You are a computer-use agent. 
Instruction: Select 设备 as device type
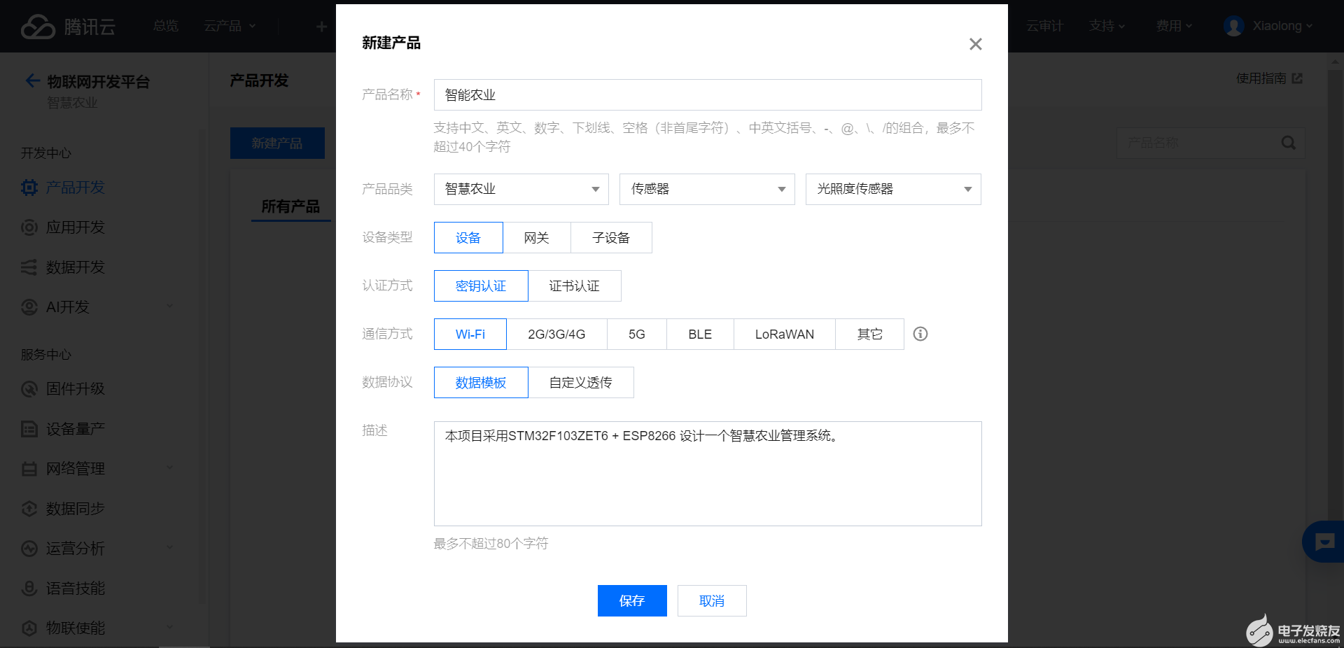pos(468,238)
